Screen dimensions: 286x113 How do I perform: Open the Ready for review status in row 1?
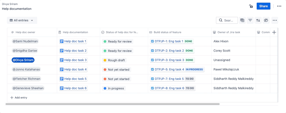point(118,42)
